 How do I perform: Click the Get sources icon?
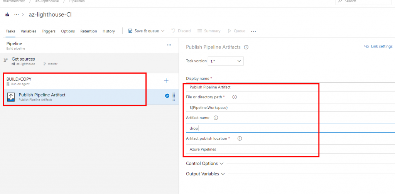pyautogui.click(x=6, y=60)
